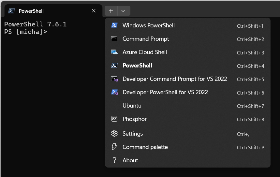Click the PowerShell 7.6.1 version line
Image resolution: width=280 pixels, height=177 pixels.
pos(35,24)
